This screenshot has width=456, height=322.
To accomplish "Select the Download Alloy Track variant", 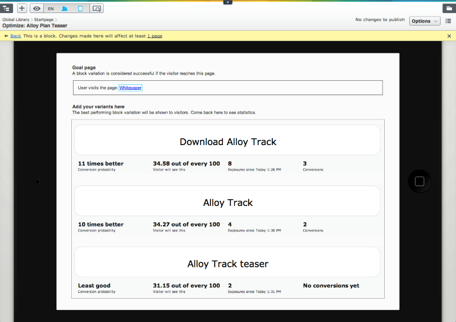I will point(227,142).
